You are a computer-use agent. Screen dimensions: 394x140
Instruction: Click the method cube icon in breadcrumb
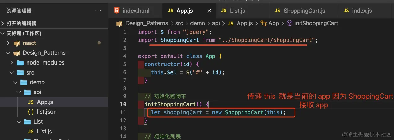coord(290,23)
